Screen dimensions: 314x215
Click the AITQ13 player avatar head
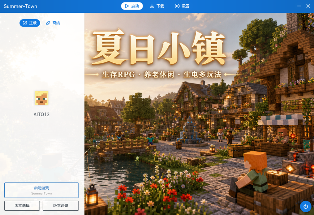41,98
